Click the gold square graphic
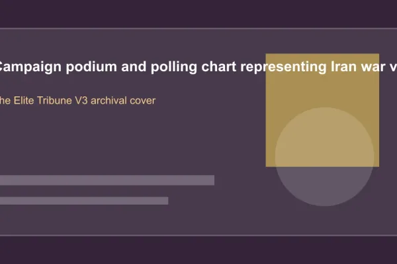Viewport: 397px width, 264px height. click(322, 110)
